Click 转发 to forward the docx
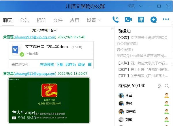The height and width of the screenshot is (126, 173). (82, 64)
